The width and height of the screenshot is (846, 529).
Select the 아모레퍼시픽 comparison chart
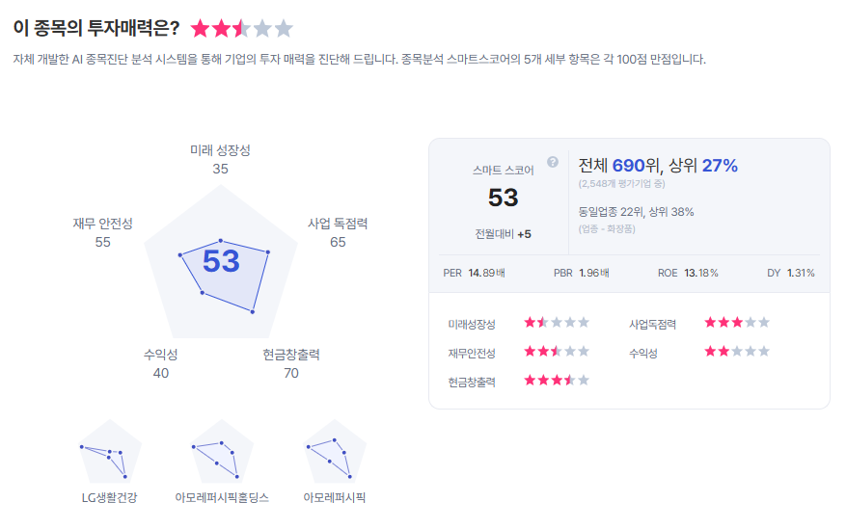click(x=335, y=452)
